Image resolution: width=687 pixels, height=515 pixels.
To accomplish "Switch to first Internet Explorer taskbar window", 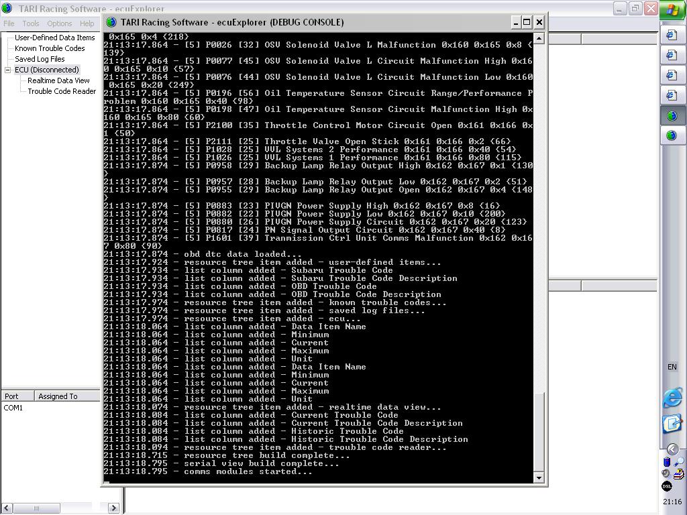I will pyautogui.click(x=672, y=35).
